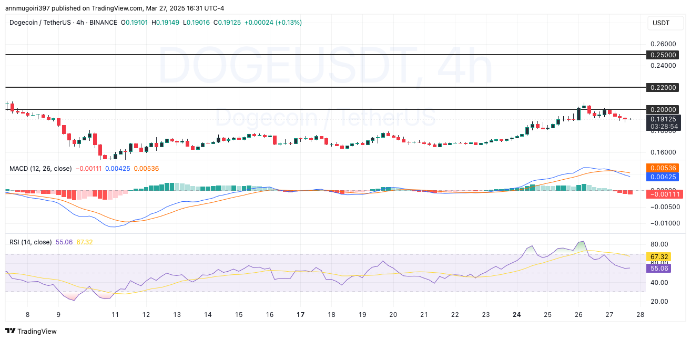691x340 pixels.
Task: Click the MACD (12, 26, close) indicator label
Action: tap(40, 168)
